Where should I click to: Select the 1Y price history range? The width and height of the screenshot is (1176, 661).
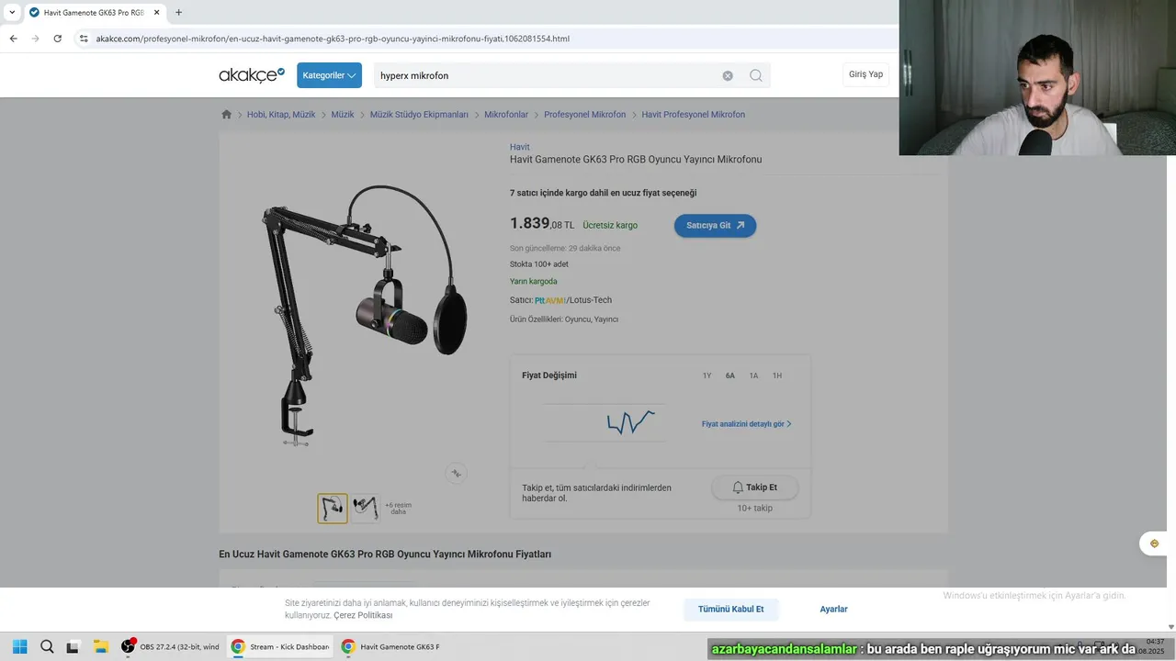tap(707, 375)
